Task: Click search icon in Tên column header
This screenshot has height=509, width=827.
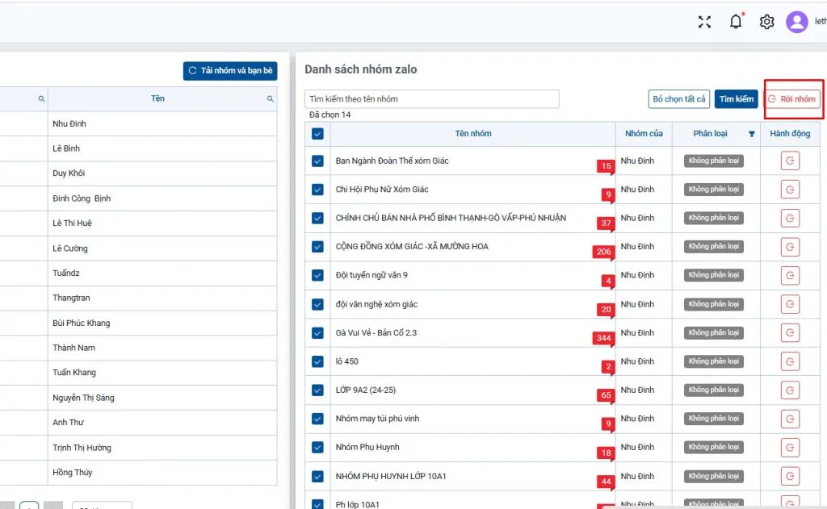Action: (271, 98)
